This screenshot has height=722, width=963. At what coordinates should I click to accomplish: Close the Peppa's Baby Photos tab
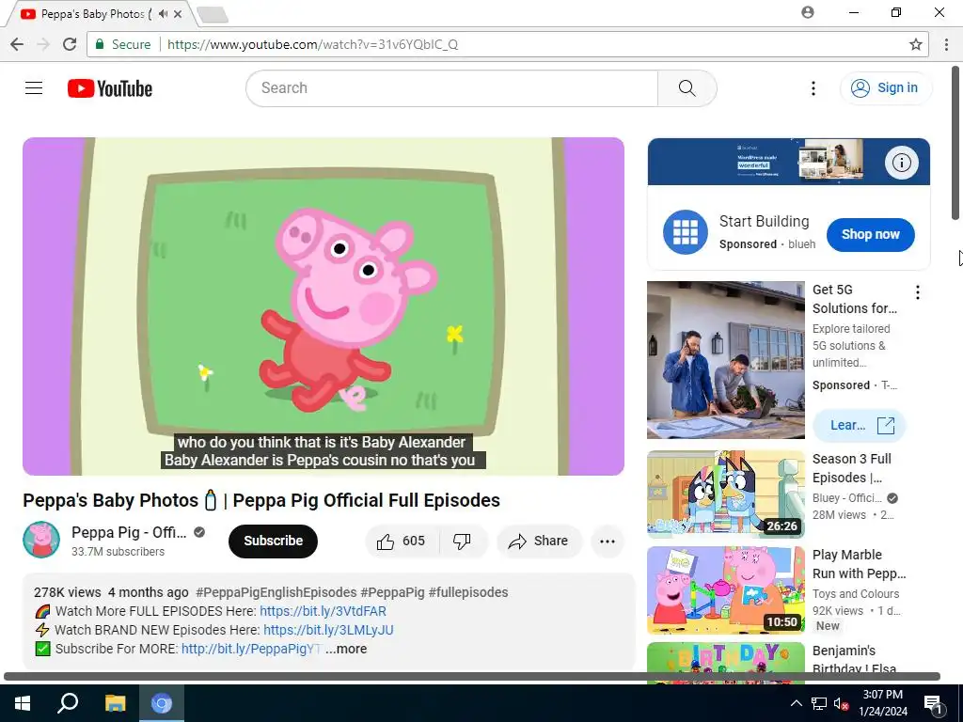tap(178, 13)
